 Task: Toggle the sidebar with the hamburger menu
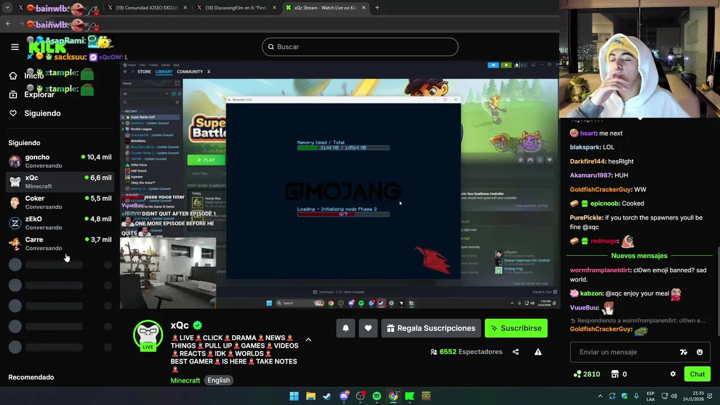tap(15, 47)
